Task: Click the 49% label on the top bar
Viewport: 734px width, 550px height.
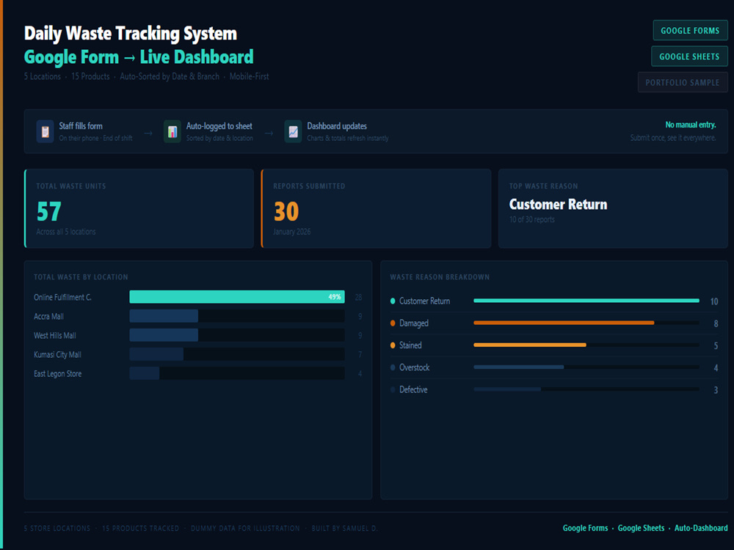Action: (x=334, y=297)
